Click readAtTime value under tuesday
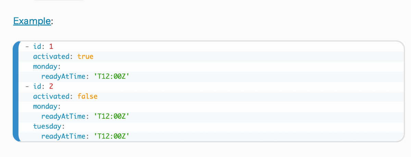 point(111,136)
